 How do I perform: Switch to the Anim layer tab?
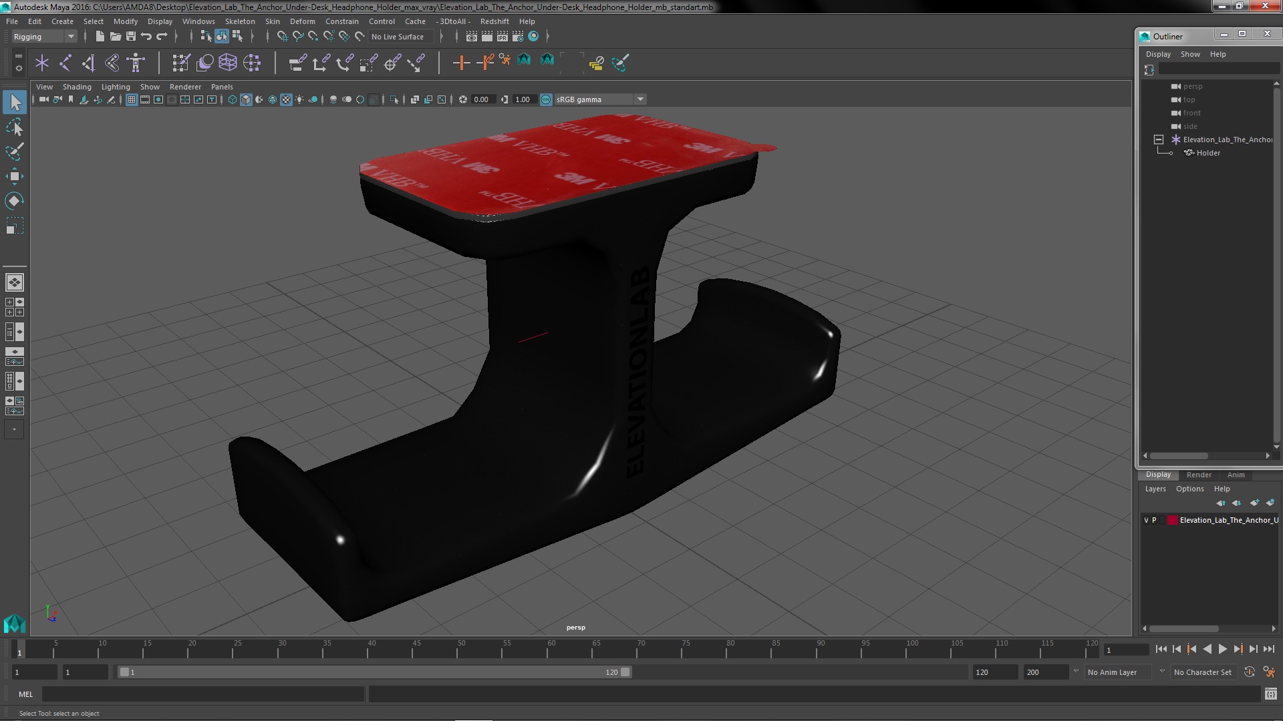[x=1236, y=475]
